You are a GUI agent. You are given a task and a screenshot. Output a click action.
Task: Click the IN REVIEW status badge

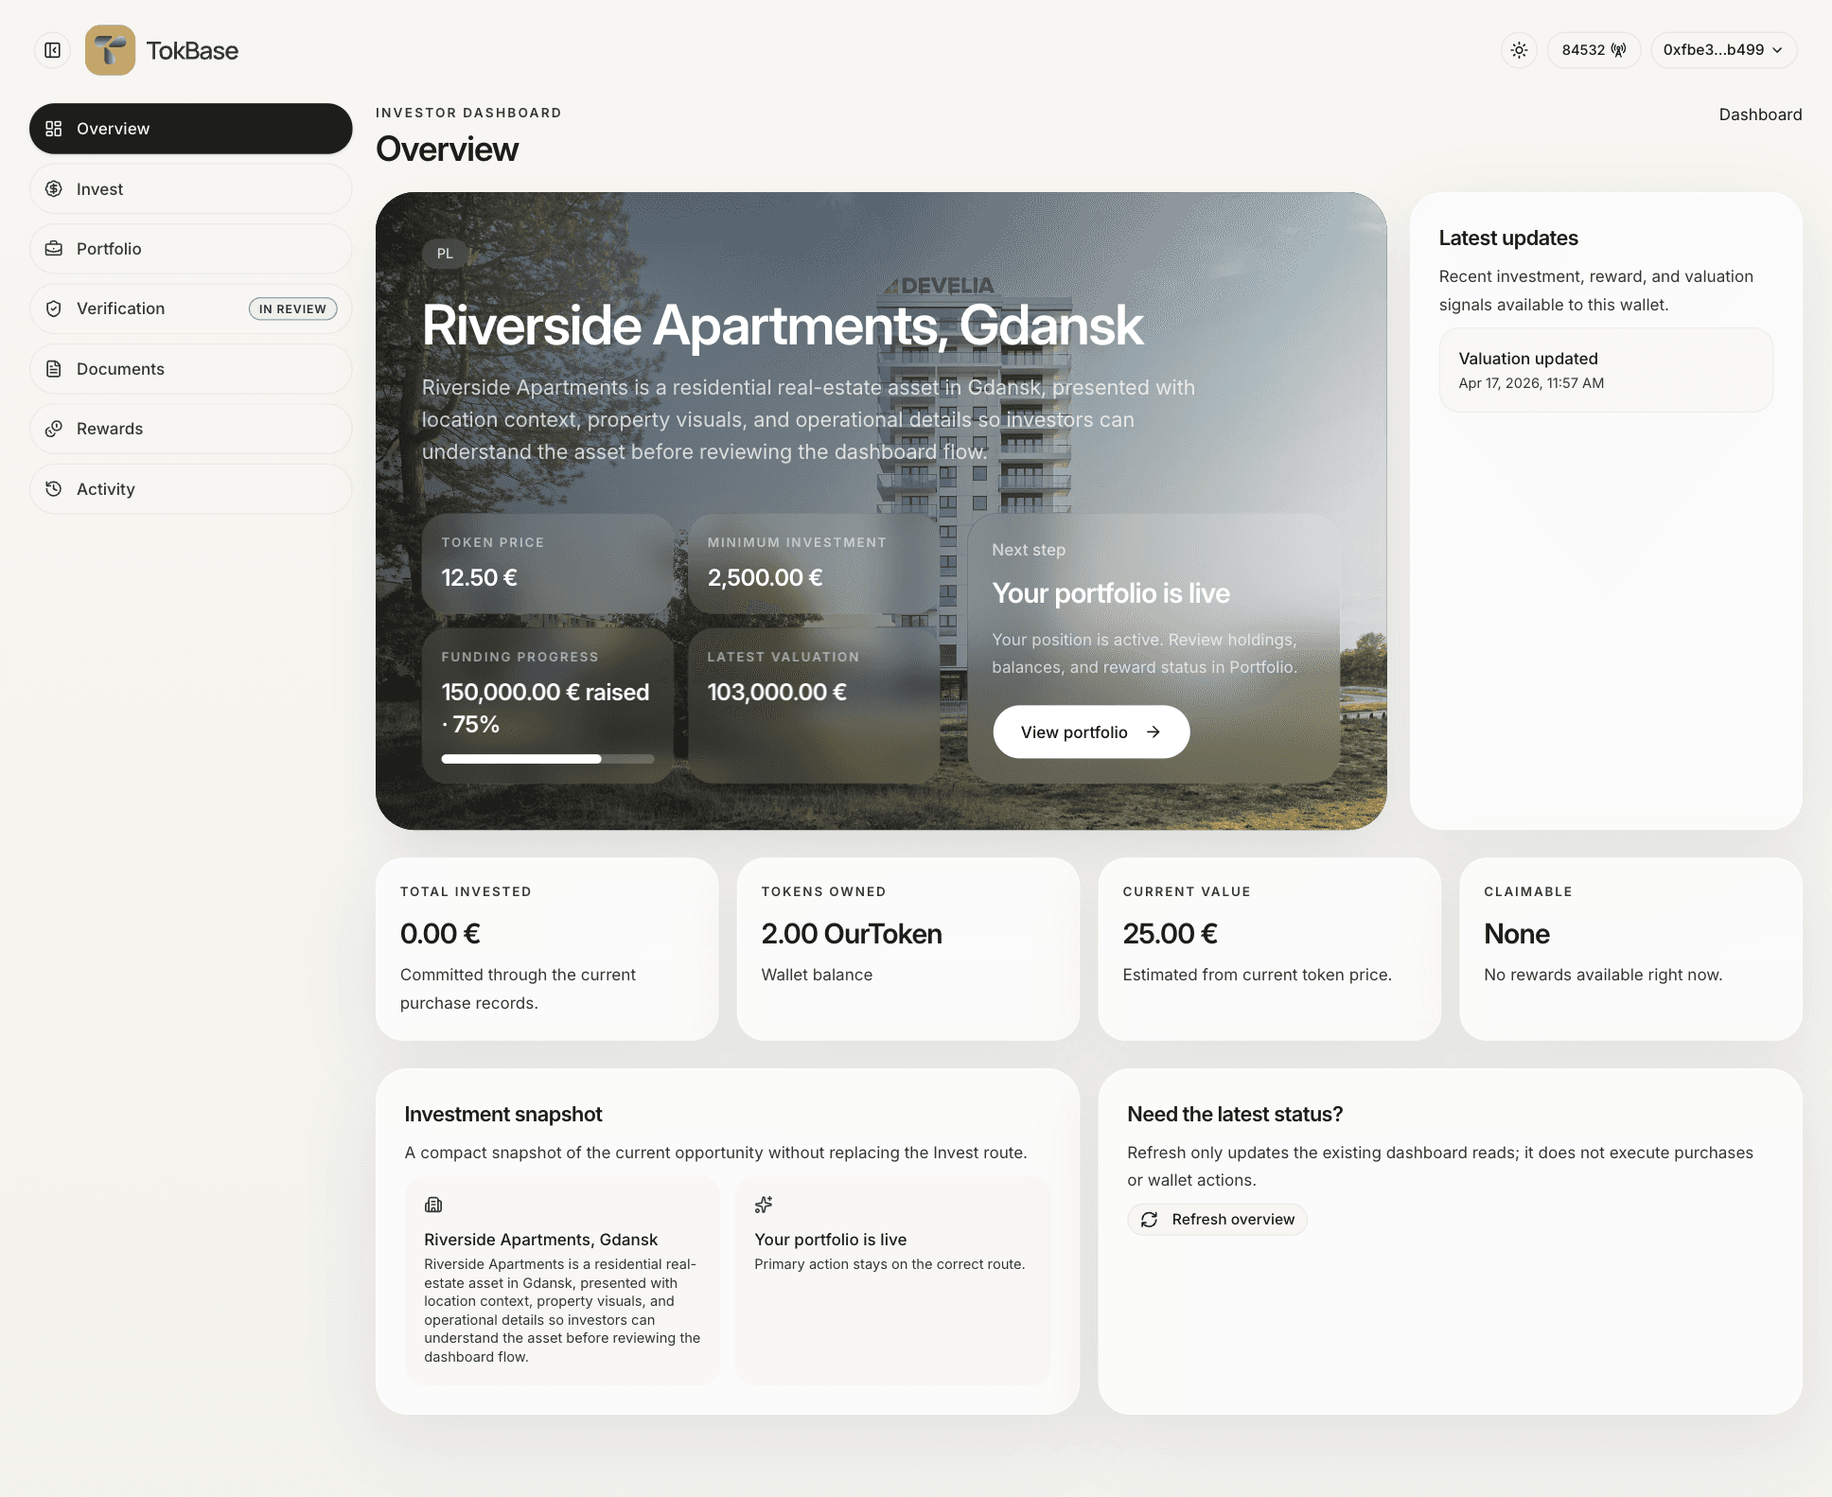pyautogui.click(x=292, y=309)
